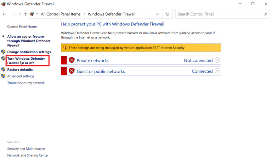
Task: Open Control Panel Home
Action: 22,26
